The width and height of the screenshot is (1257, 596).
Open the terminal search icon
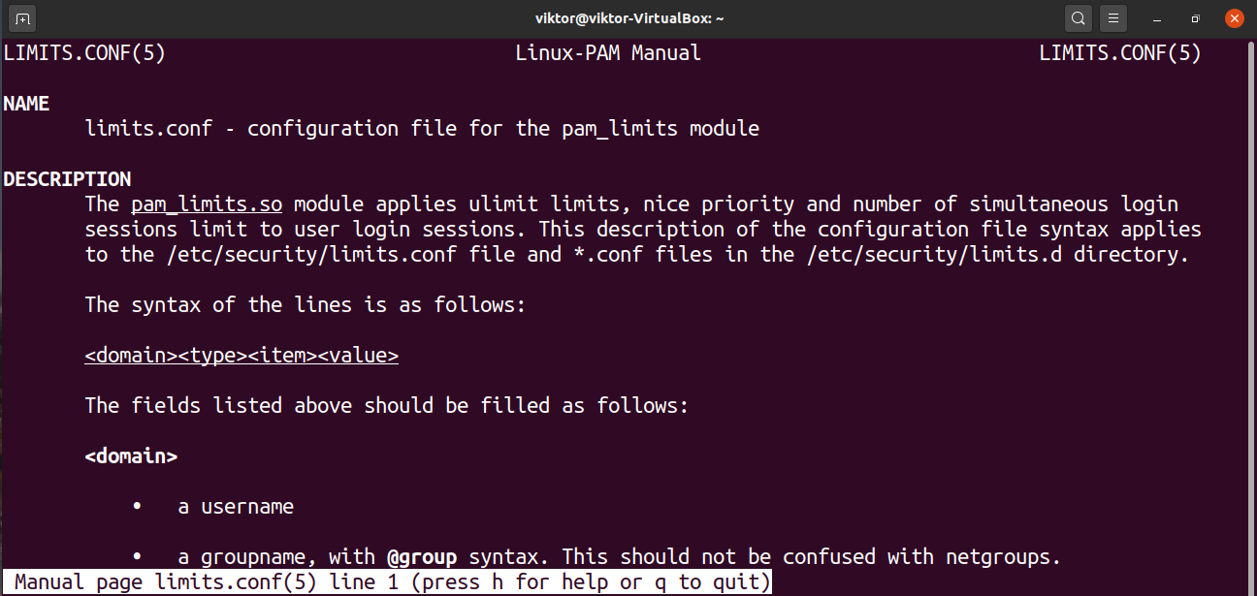point(1079,18)
